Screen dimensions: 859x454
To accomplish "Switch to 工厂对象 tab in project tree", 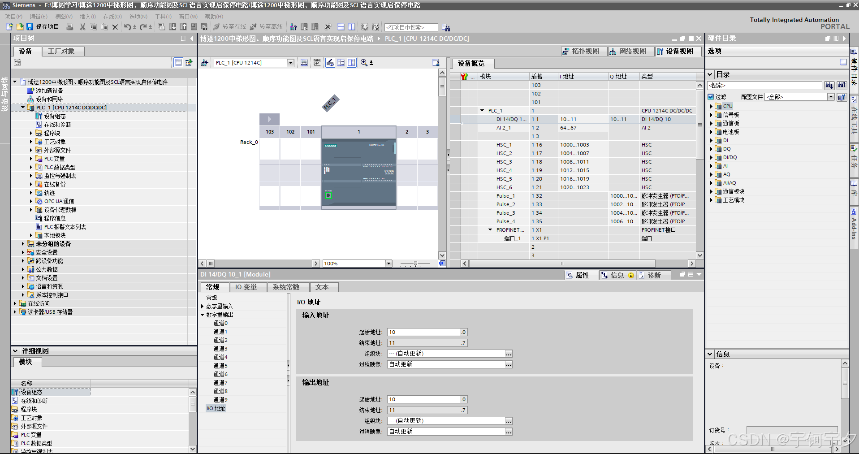I will pyautogui.click(x=64, y=51).
